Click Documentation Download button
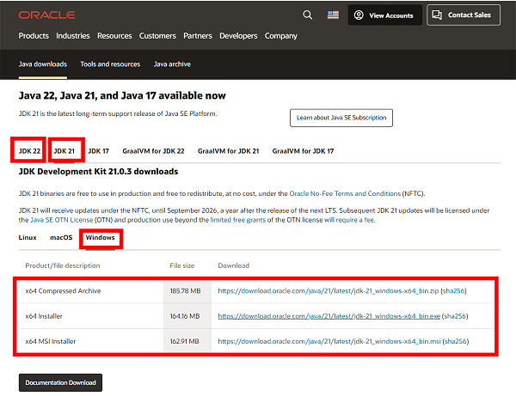 click(60, 382)
